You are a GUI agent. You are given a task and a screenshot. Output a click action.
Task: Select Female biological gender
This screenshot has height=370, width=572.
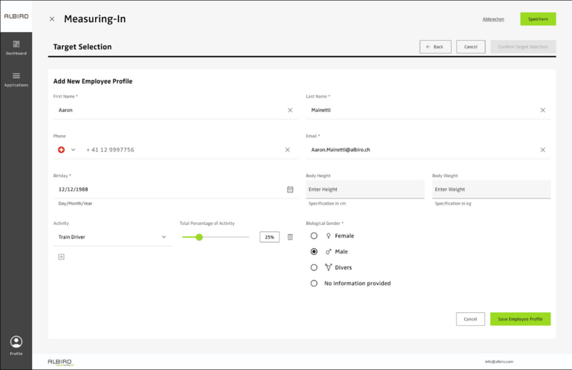(x=314, y=236)
